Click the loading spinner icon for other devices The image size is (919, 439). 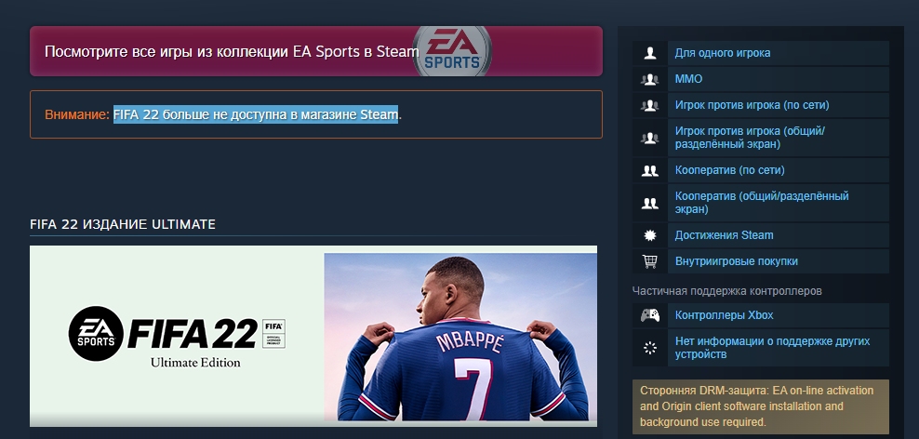(649, 348)
